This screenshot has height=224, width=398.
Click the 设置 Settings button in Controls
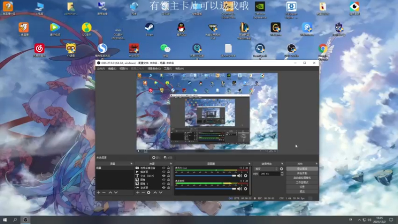[x=302, y=187]
